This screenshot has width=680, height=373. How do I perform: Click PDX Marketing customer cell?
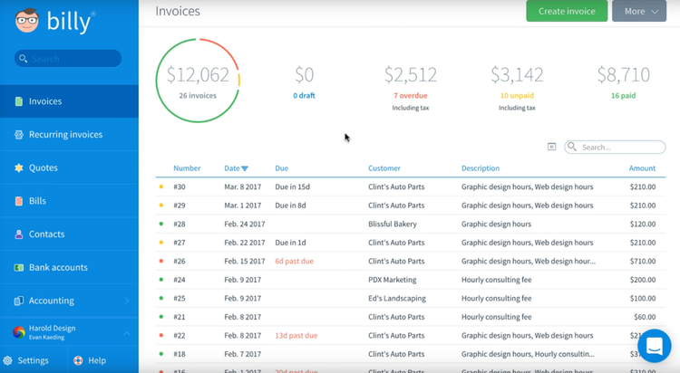[x=393, y=280]
